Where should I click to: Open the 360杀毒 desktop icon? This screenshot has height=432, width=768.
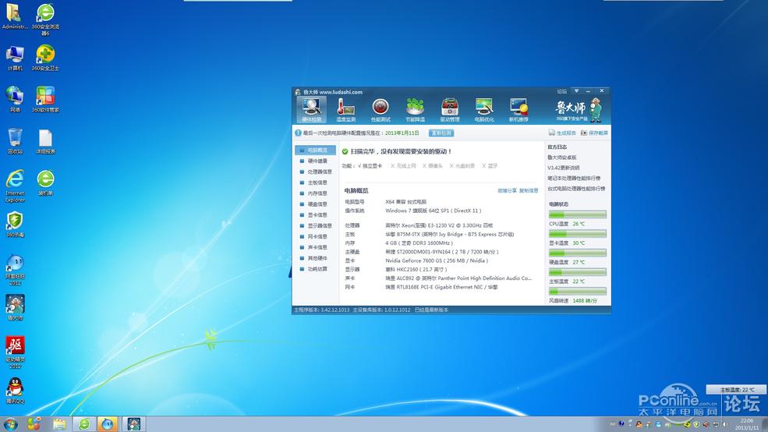(15, 225)
